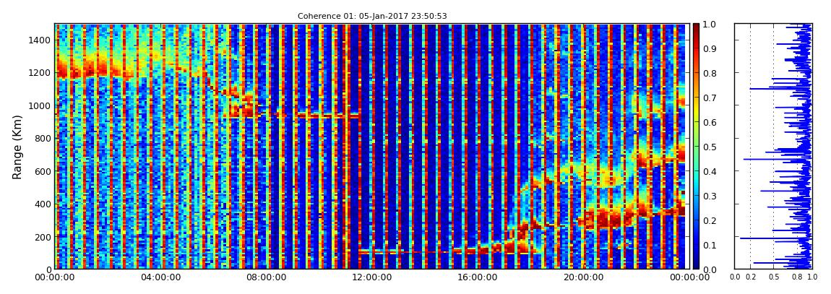Image resolution: width=831 pixels, height=294 pixels.
Task: Click the colorbar 0.5 label
Action: pos(710,147)
